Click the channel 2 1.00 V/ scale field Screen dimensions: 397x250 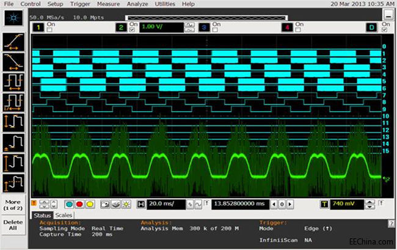click(x=161, y=28)
